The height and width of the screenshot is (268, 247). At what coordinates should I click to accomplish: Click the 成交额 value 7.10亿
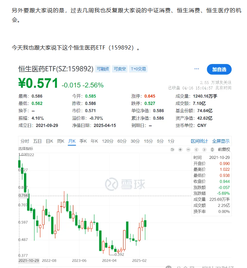[199, 104]
